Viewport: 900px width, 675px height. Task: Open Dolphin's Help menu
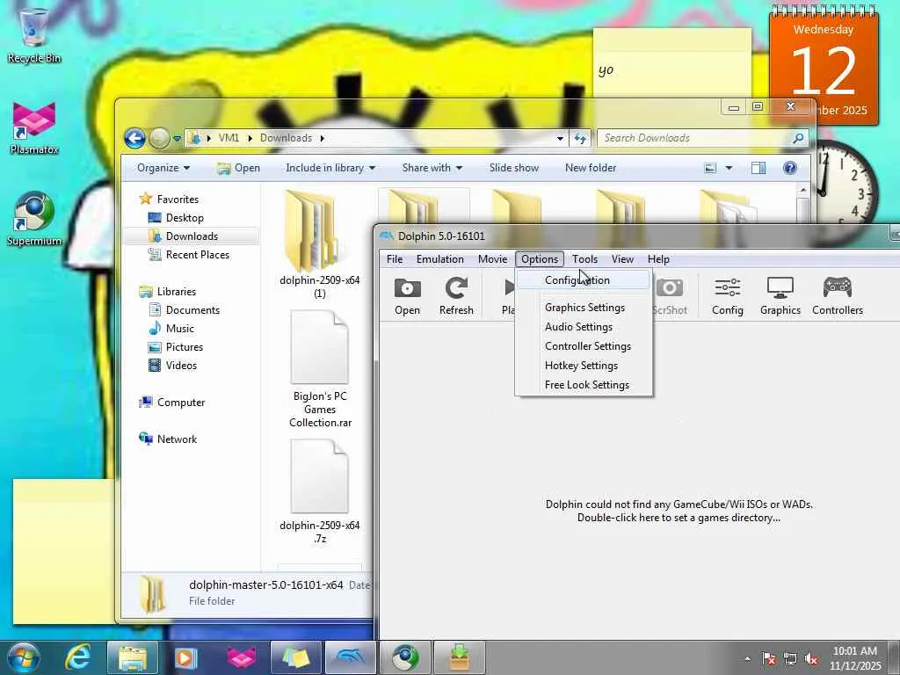658,259
